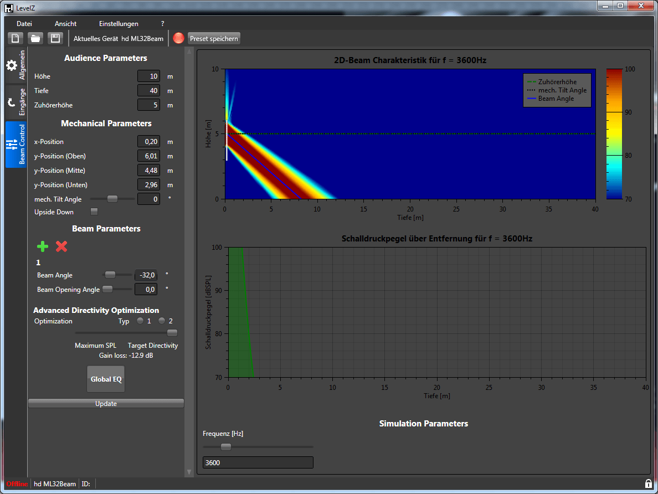This screenshot has height=494, width=658.
Task: Open the Einstellungen menu
Action: click(119, 24)
